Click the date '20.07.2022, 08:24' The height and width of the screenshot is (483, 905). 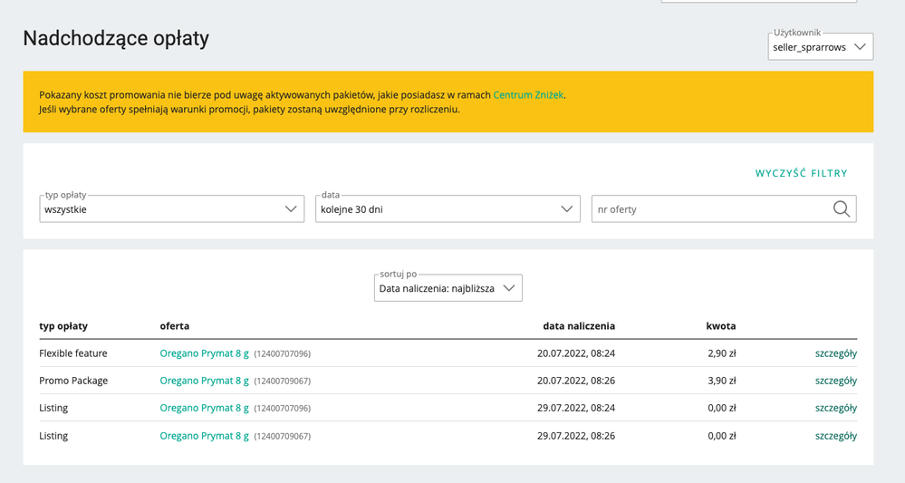tap(576, 353)
